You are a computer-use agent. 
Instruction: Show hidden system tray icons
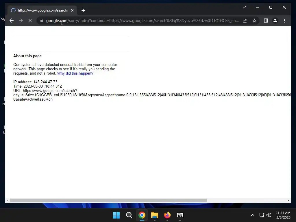click(x=253, y=215)
